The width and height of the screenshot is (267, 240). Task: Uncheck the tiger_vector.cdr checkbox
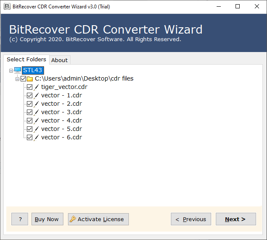click(30, 87)
